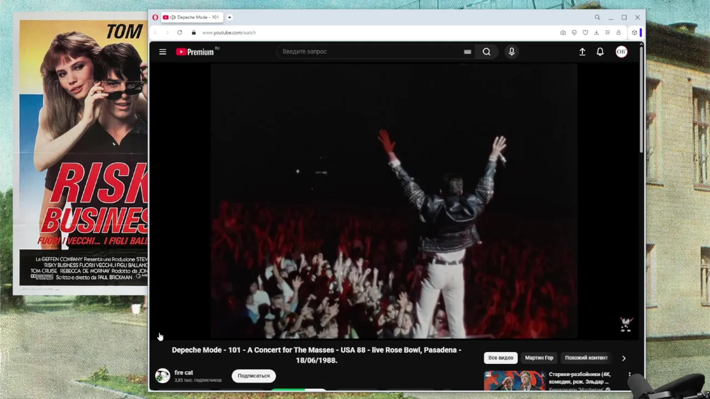Viewport: 710px width, 399px height.
Task: Open the upload video icon
Action: [x=582, y=52]
